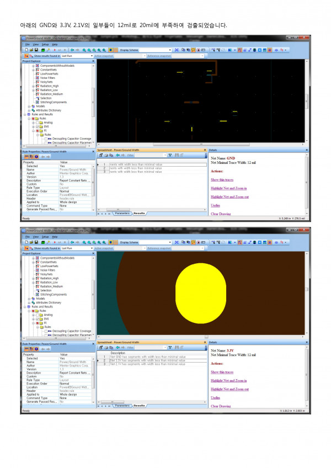Open the Setup menu in the upper window
Viewport: 331px width, 468px height.
pos(45,44)
